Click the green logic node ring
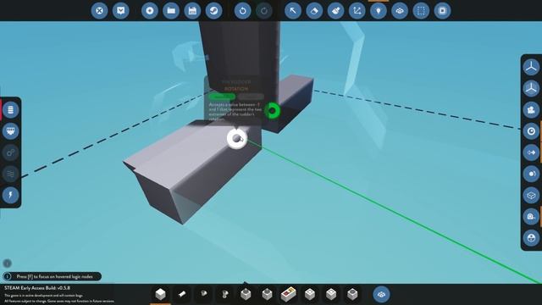This screenshot has height=305, width=542. (x=273, y=111)
